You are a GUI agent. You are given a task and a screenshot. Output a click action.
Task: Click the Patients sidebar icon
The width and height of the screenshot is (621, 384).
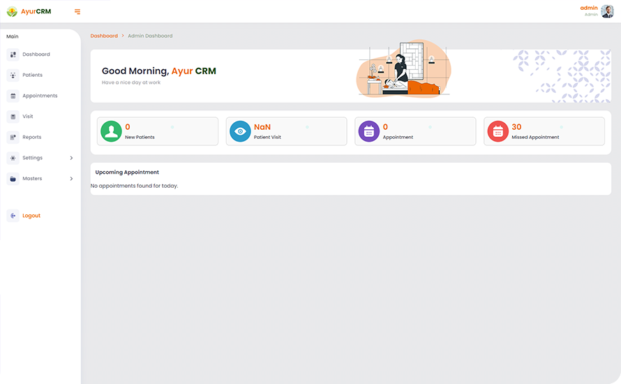[13, 75]
